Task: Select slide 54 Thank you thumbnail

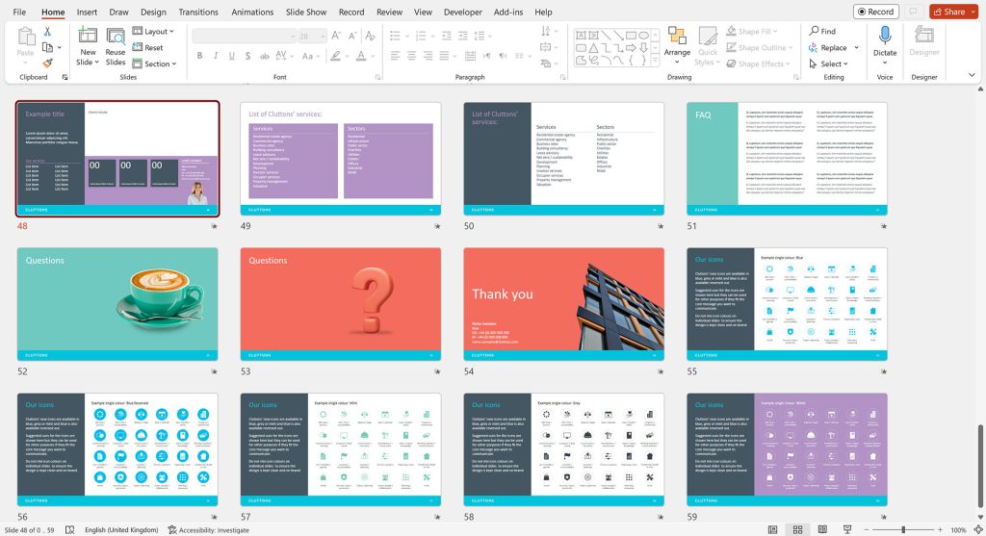Action: (563, 303)
